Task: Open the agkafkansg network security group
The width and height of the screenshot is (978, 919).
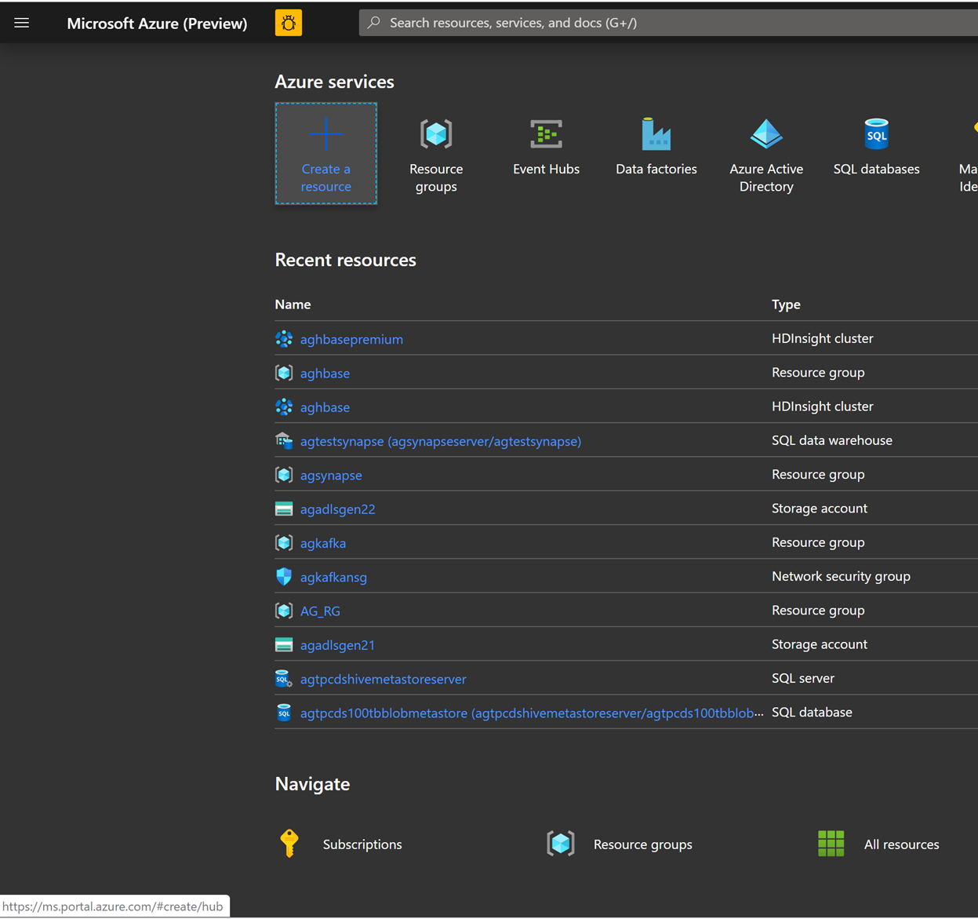Action: (x=333, y=577)
